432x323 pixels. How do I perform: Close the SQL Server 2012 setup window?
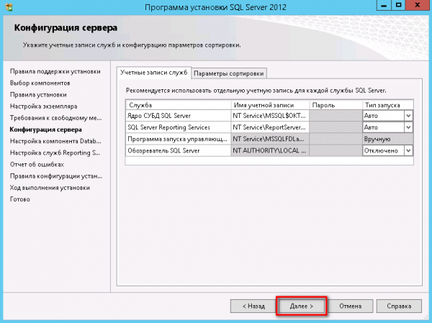pos(417,8)
